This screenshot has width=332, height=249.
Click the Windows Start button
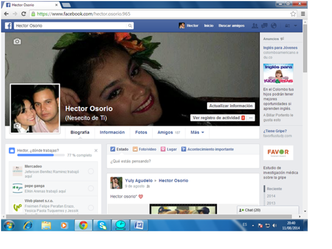(9, 225)
